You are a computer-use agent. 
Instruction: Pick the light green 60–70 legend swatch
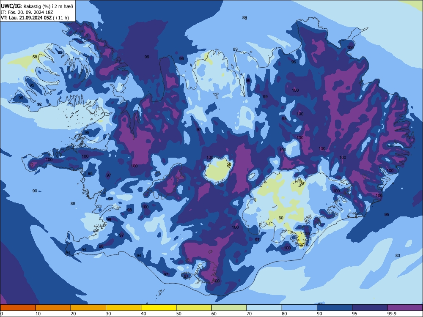229,308
